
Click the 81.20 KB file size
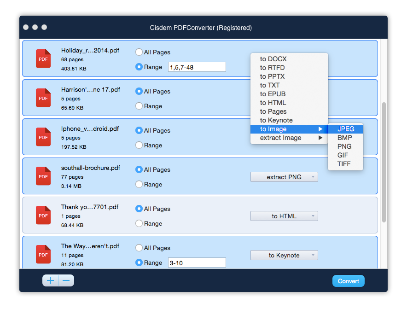(x=72, y=264)
